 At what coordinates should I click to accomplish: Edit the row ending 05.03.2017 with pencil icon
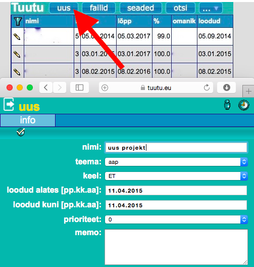[x=17, y=36]
